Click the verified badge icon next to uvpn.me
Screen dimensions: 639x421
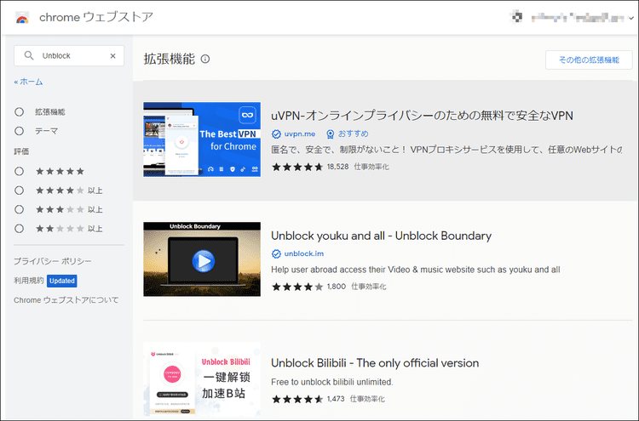(276, 134)
